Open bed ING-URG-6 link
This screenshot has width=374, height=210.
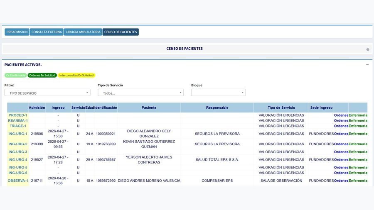point(18,173)
